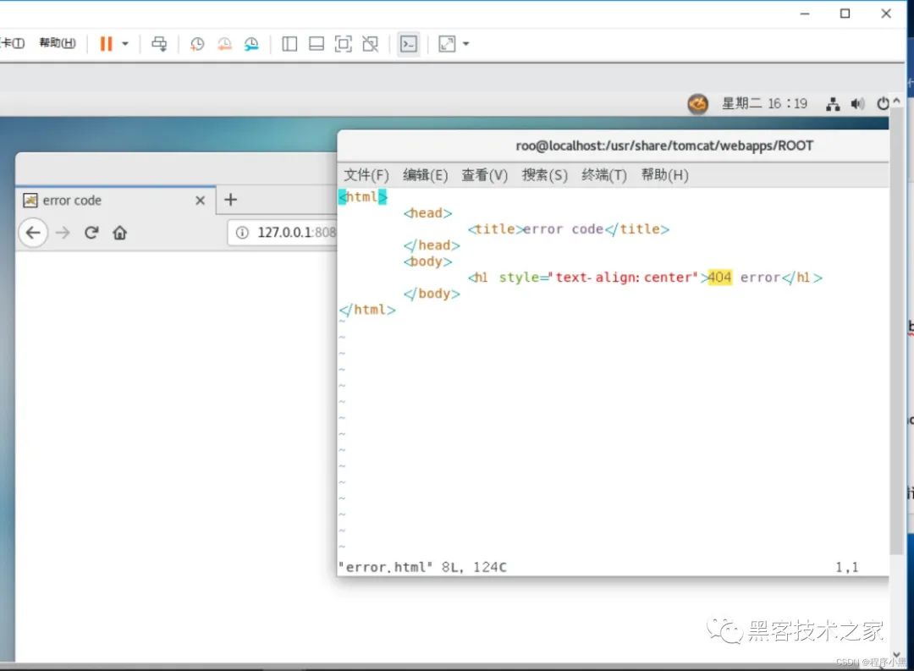Click the favicon on 'error code' tab
Screen dimensions: 914x671
point(30,201)
